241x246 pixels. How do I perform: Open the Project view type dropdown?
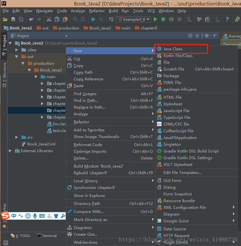point(67,36)
